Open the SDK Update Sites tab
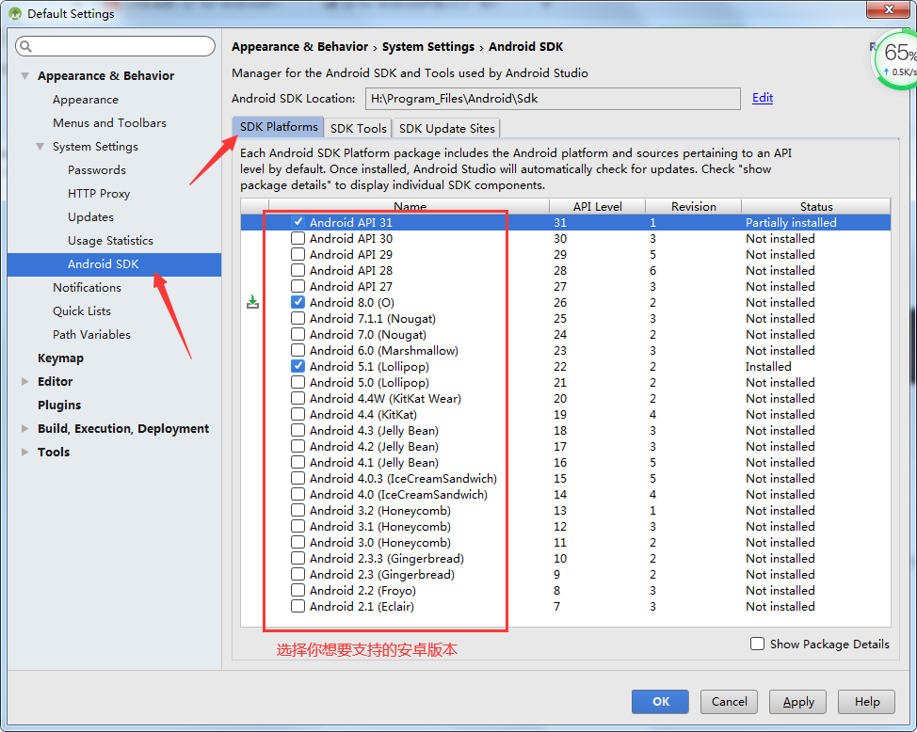 click(447, 129)
